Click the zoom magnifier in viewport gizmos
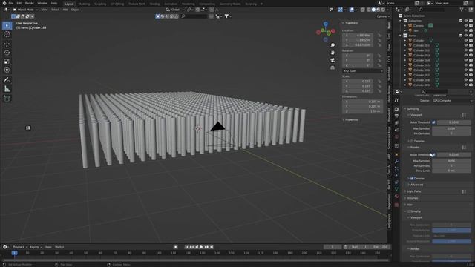This screenshot has width=475, height=267. pyautogui.click(x=332, y=45)
